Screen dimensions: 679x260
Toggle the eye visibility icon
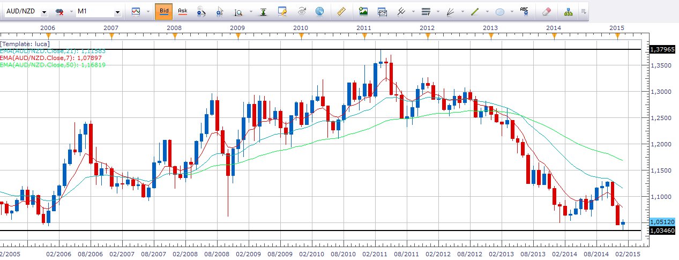coord(302,11)
